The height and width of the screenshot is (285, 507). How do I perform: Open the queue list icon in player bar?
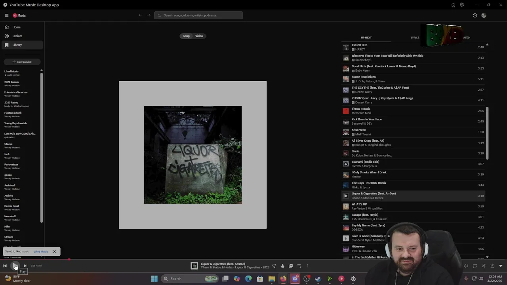(299, 266)
